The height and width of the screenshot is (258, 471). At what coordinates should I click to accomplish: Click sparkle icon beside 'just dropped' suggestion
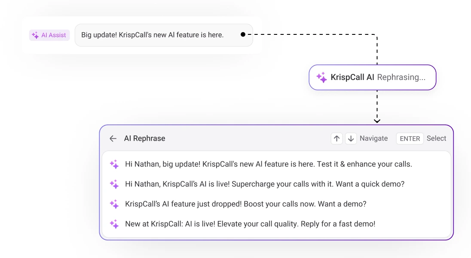(114, 204)
